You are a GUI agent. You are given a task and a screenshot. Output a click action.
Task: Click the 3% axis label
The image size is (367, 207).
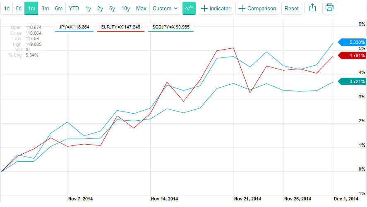point(362,97)
